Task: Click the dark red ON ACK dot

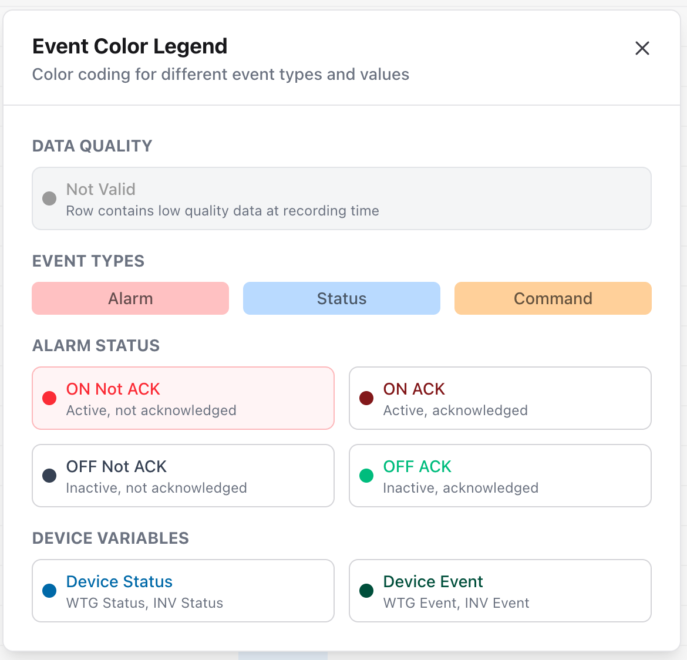Action: 366,398
